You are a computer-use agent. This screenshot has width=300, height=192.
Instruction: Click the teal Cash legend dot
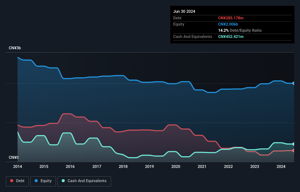[x=63, y=181]
